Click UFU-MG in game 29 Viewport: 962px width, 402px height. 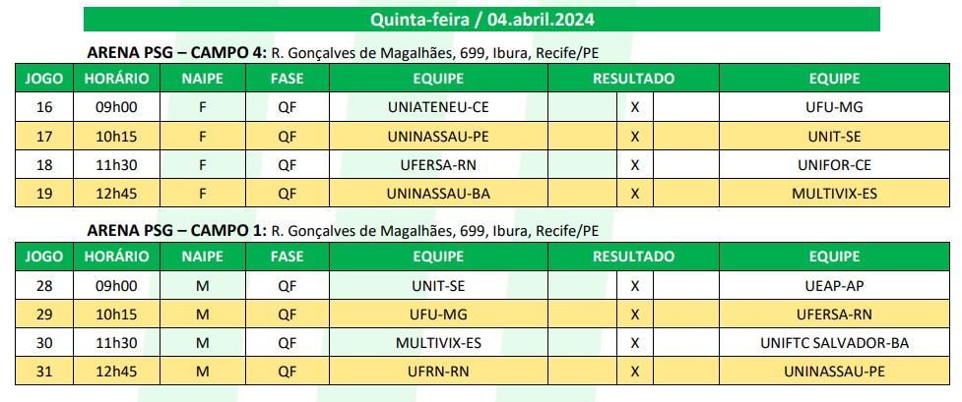(438, 315)
